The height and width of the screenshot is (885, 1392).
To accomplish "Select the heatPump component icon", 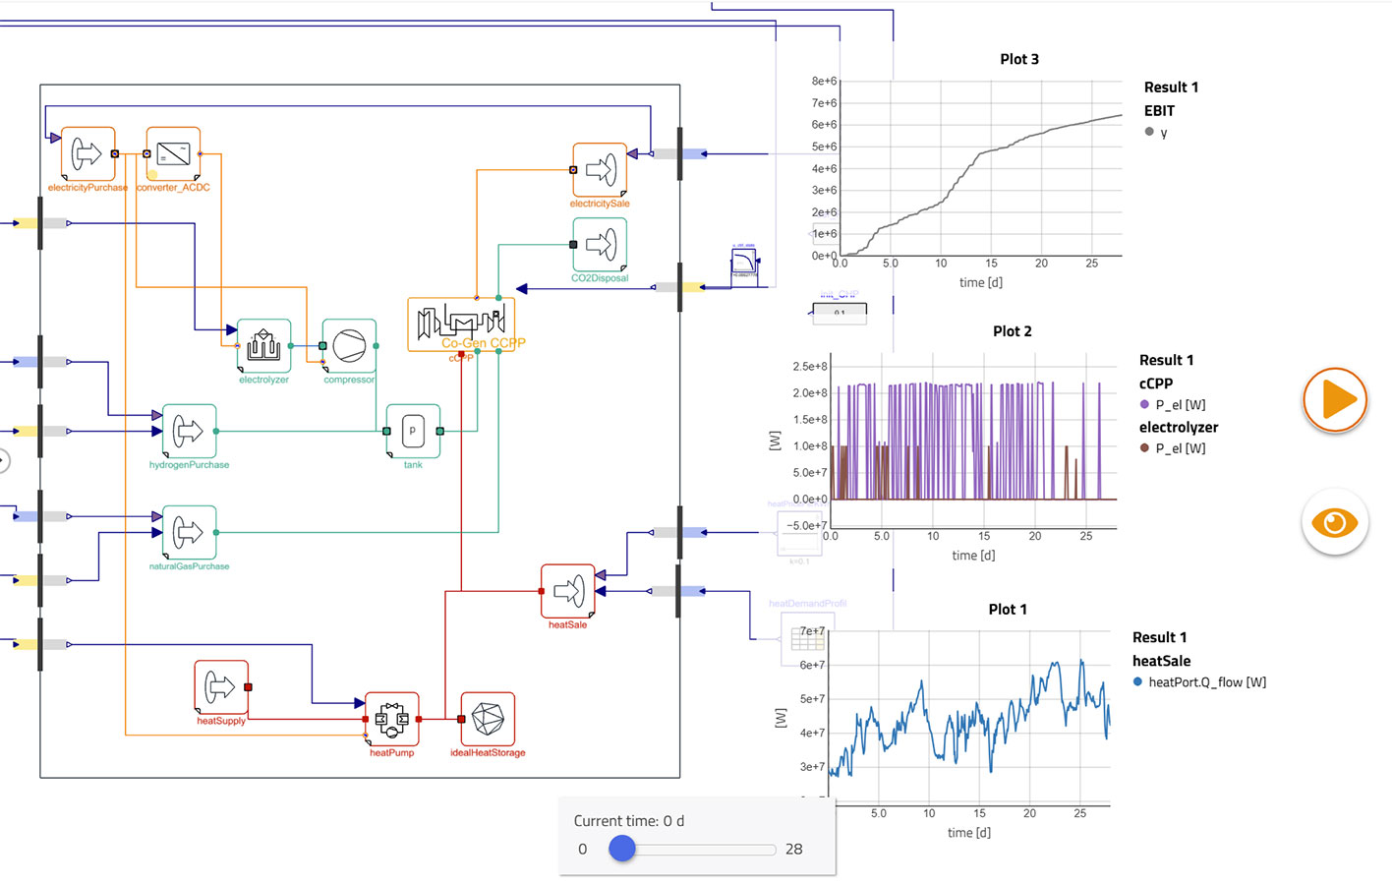I will point(391,721).
